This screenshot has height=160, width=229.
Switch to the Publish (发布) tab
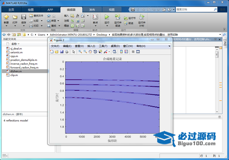(x=92, y=10)
